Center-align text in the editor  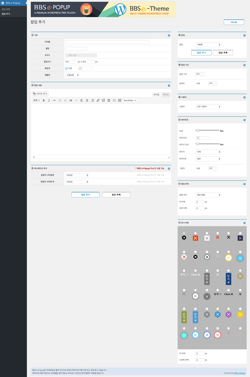point(87,100)
